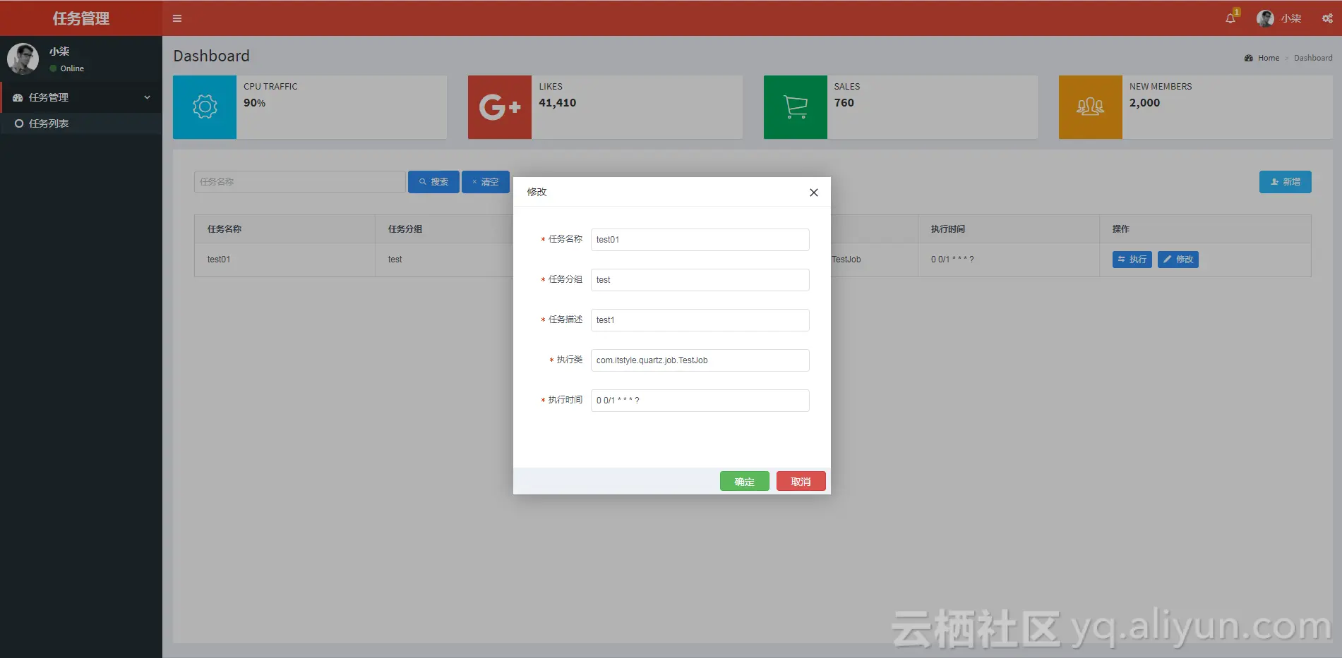
Task: Focus the 任务名称 search input field
Action: point(300,182)
